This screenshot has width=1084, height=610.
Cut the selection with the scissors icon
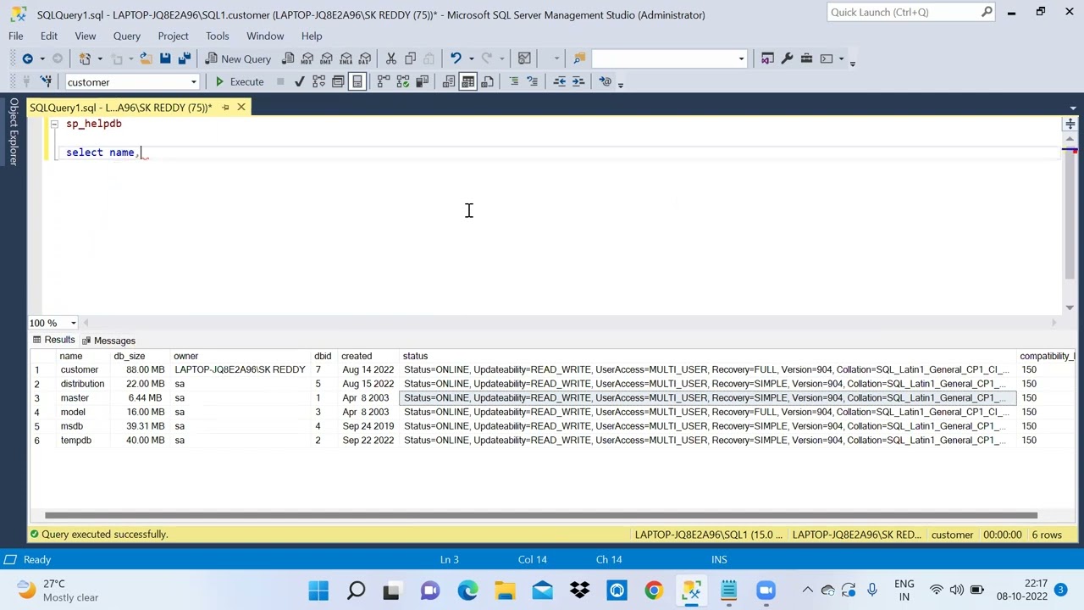[x=391, y=58]
